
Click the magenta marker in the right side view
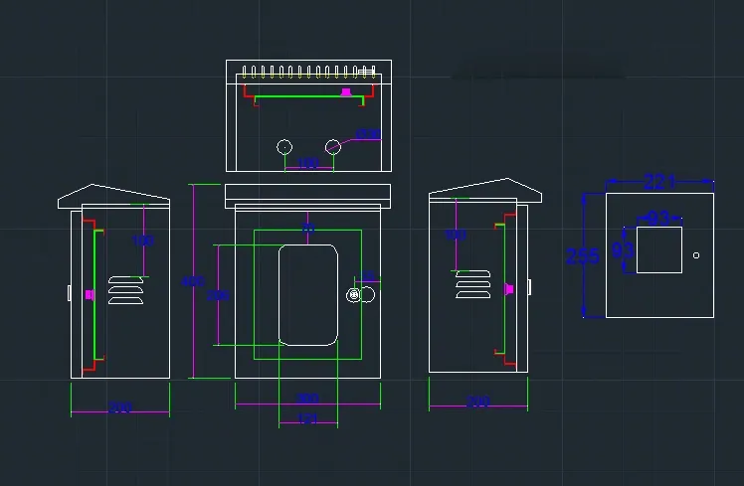click(x=510, y=289)
